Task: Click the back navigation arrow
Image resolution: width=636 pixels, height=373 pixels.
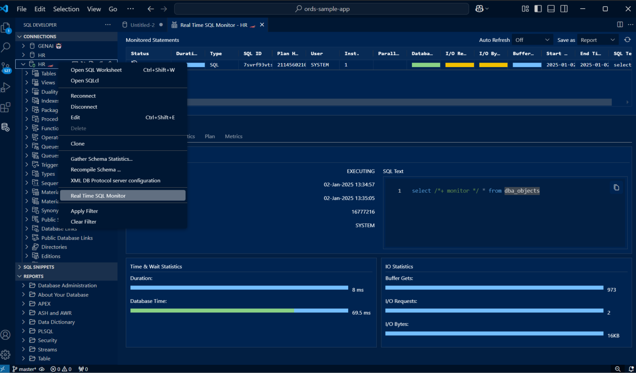Action: coord(151,8)
